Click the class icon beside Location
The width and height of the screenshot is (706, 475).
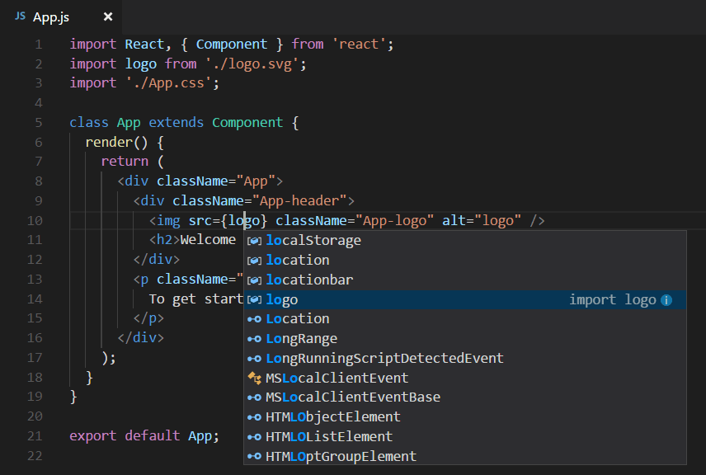pyautogui.click(x=254, y=318)
